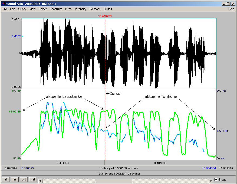
Task: Click the 100 dB intensity maximum label
Action: pyautogui.click(x=16, y=91)
